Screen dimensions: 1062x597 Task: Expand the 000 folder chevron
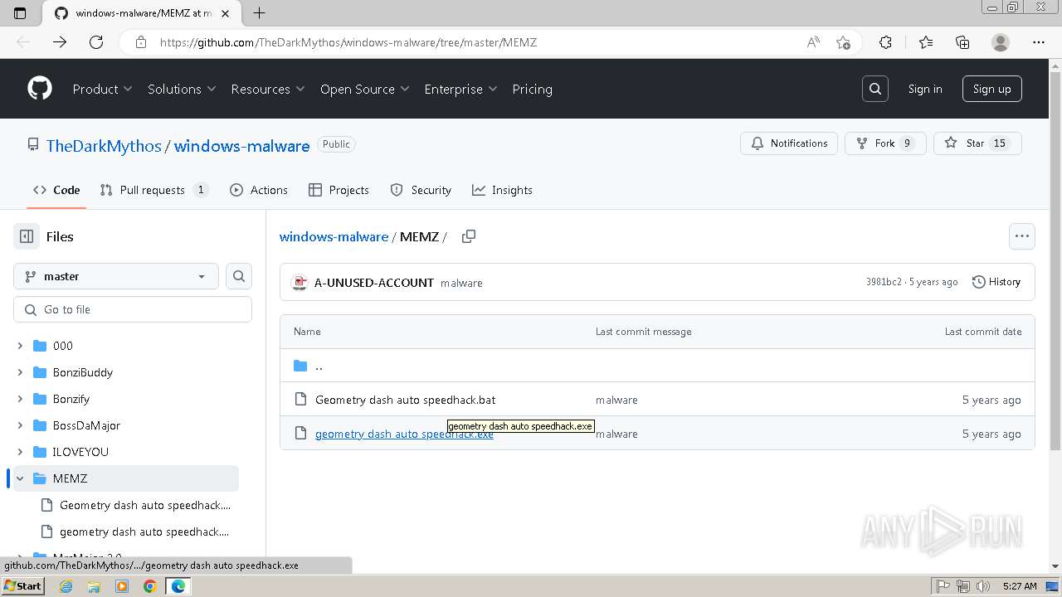(x=21, y=346)
